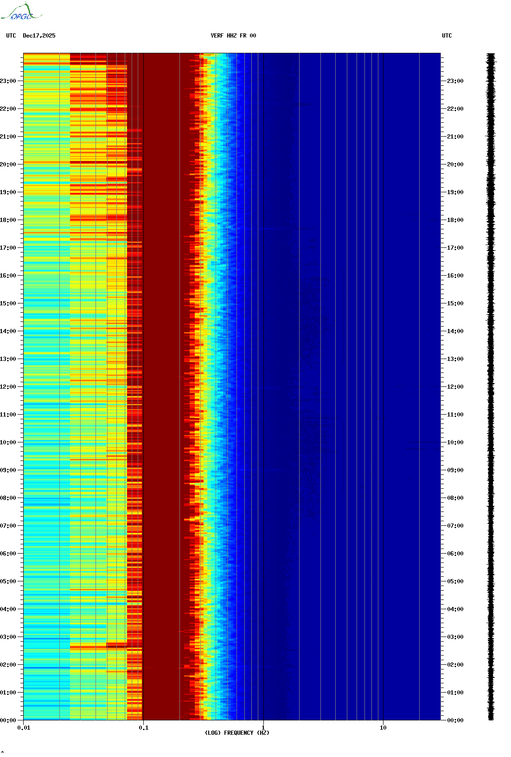Click the left 08:00 time label
The image size is (511, 757).
tap(8, 498)
